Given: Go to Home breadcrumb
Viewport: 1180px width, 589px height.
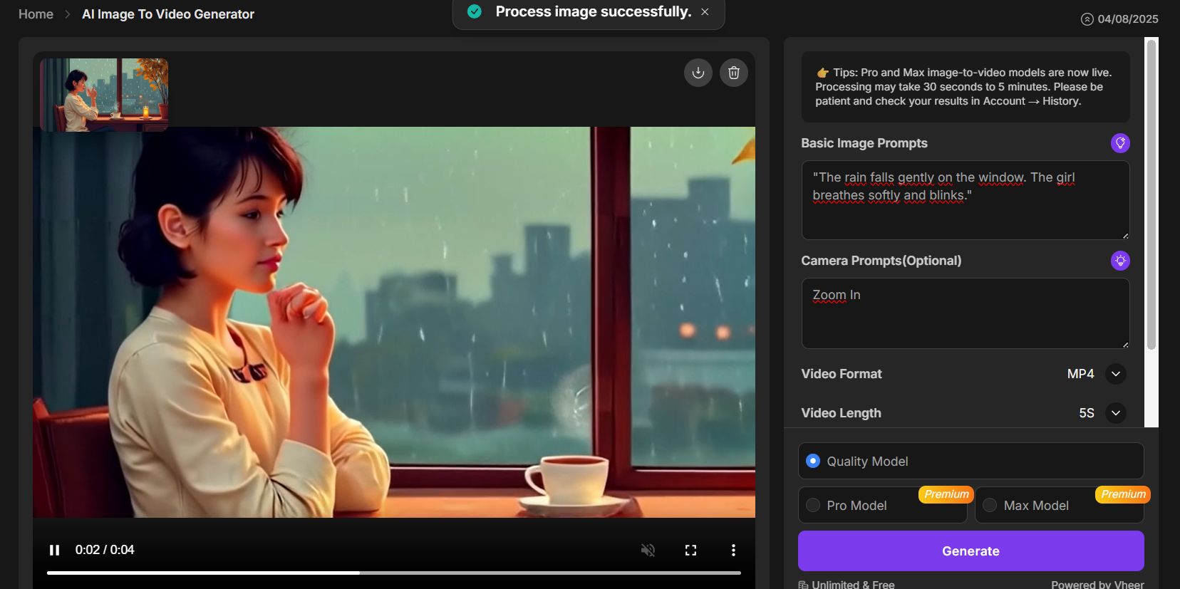Looking at the screenshot, I should pyautogui.click(x=36, y=14).
